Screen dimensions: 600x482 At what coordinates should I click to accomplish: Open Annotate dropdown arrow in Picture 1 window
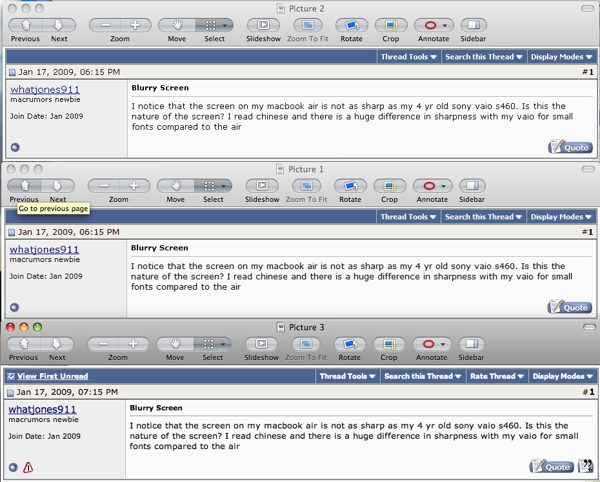click(x=443, y=186)
